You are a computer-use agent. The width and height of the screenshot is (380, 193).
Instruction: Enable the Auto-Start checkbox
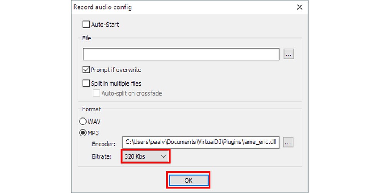(x=86, y=25)
